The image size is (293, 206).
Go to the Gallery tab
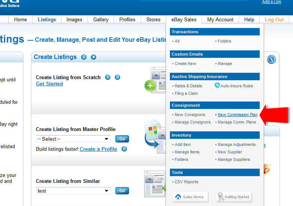click(x=101, y=19)
